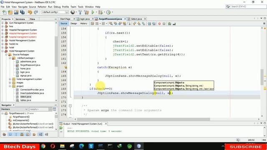Toggle Sort by Source in Navigator

(46, 135)
